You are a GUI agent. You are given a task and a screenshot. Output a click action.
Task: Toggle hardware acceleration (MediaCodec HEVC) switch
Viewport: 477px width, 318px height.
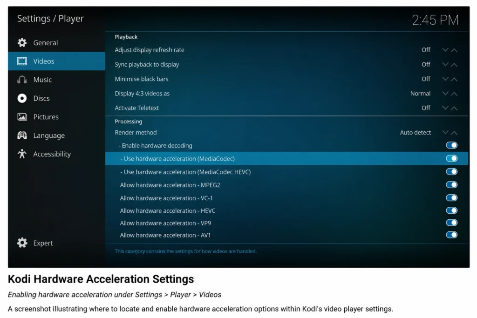pyautogui.click(x=452, y=172)
